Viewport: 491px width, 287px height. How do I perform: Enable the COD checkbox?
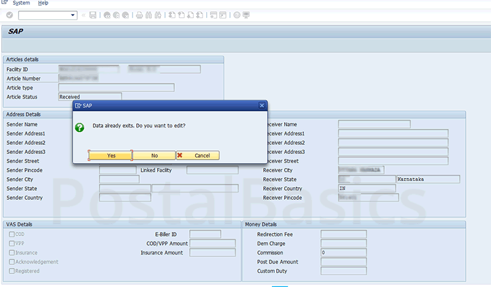coord(11,234)
